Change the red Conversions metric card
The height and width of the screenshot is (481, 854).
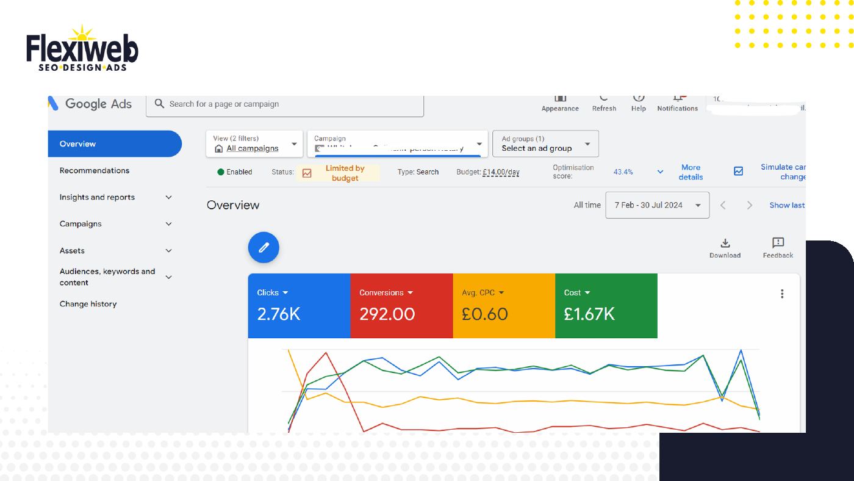402,306
